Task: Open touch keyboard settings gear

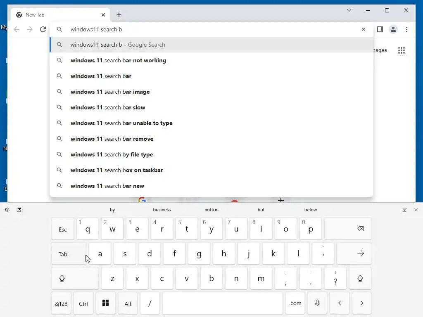Action: [7, 210]
